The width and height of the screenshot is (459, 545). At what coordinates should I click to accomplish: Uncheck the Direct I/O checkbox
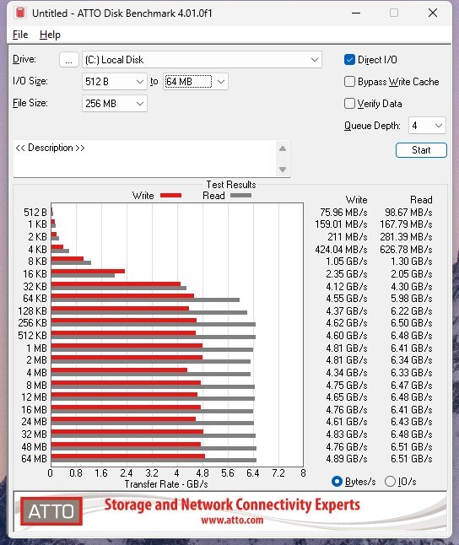(349, 60)
